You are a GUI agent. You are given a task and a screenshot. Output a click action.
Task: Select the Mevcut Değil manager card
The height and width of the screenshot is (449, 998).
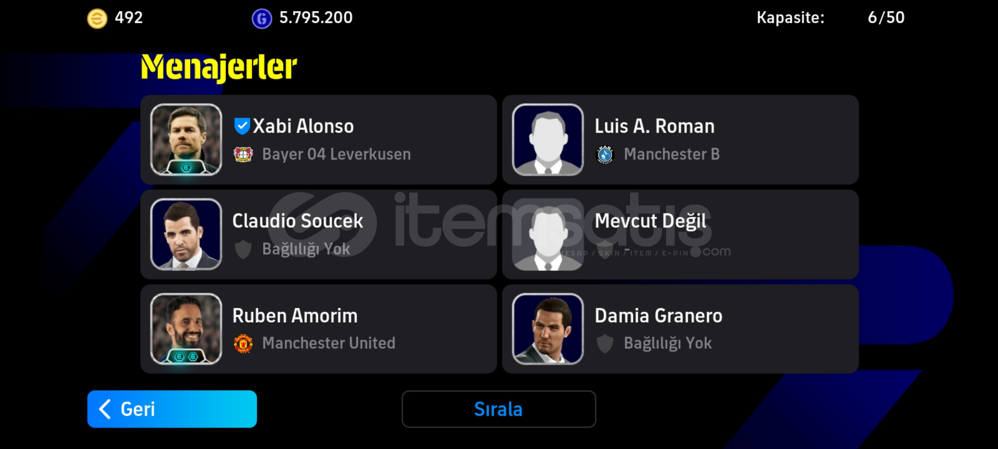coord(680,234)
